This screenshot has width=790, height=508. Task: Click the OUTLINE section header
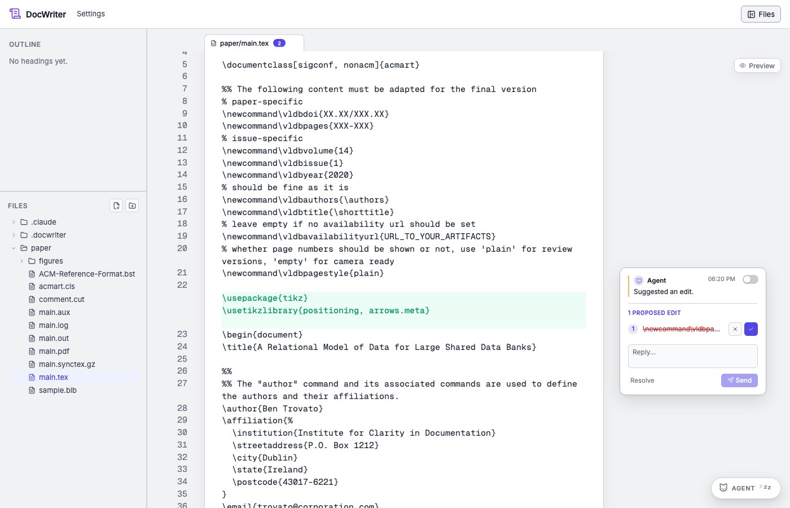pyautogui.click(x=25, y=45)
